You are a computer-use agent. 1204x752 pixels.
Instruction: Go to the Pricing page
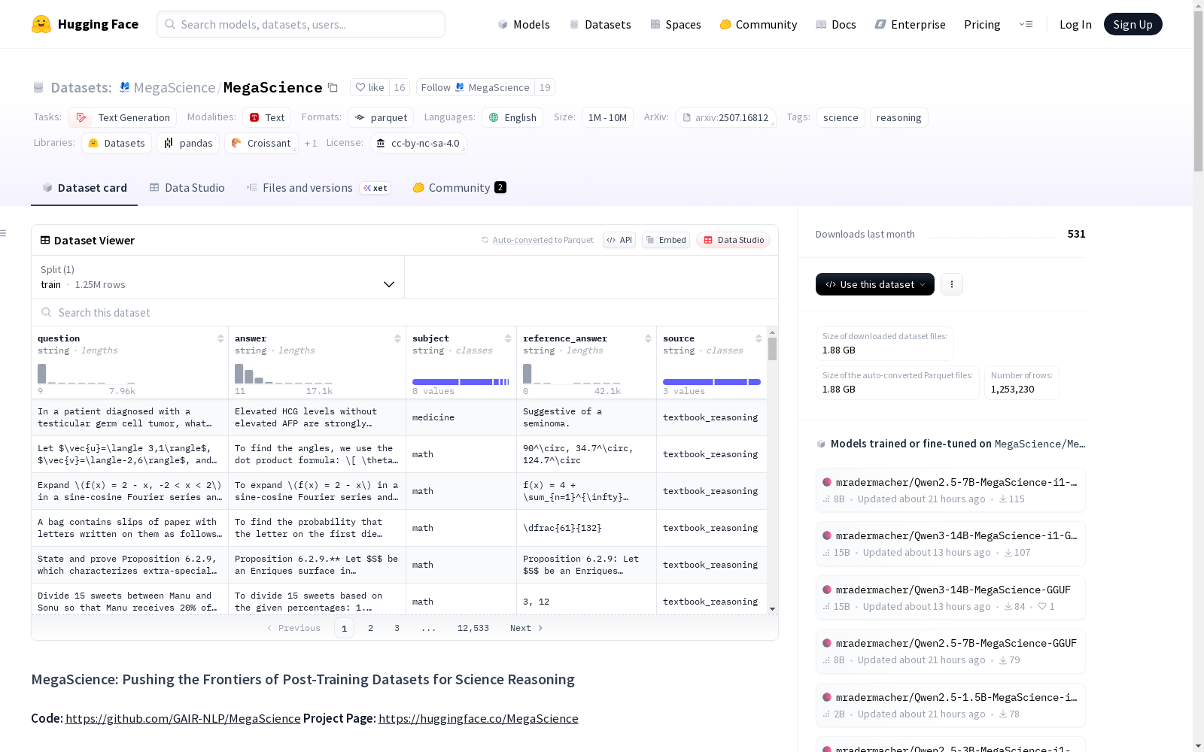[982, 24]
